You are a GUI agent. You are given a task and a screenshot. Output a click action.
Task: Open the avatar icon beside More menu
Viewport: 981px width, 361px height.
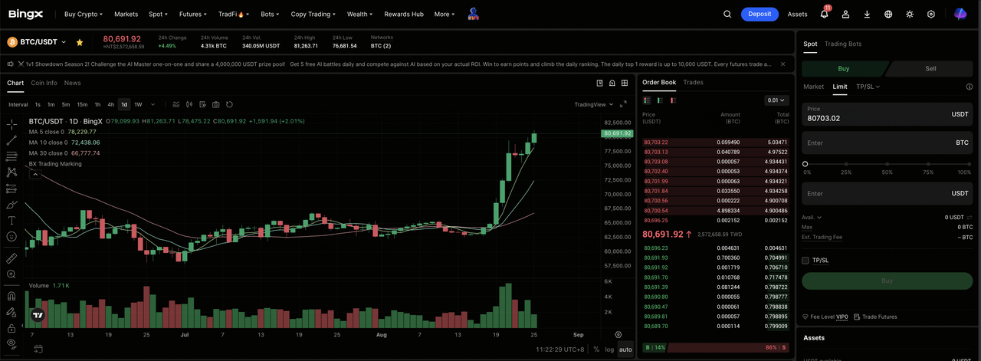(474, 13)
